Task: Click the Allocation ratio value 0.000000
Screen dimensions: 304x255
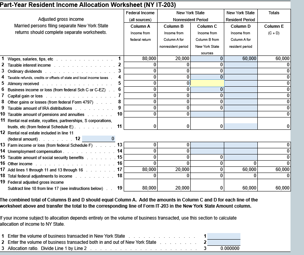Action: click(230, 248)
